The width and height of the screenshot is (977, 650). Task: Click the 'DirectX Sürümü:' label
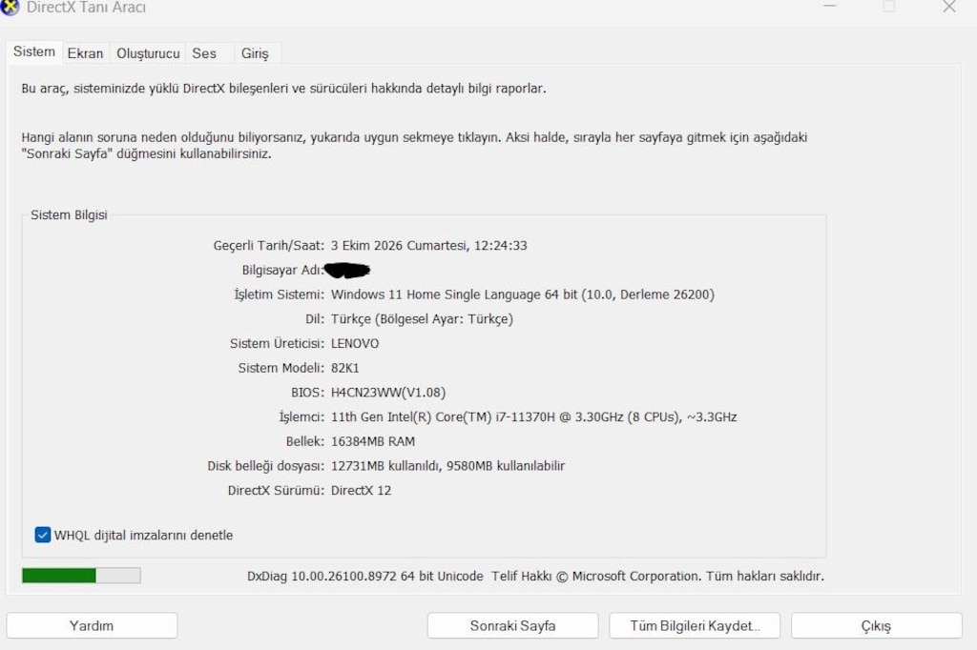pyautogui.click(x=276, y=491)
